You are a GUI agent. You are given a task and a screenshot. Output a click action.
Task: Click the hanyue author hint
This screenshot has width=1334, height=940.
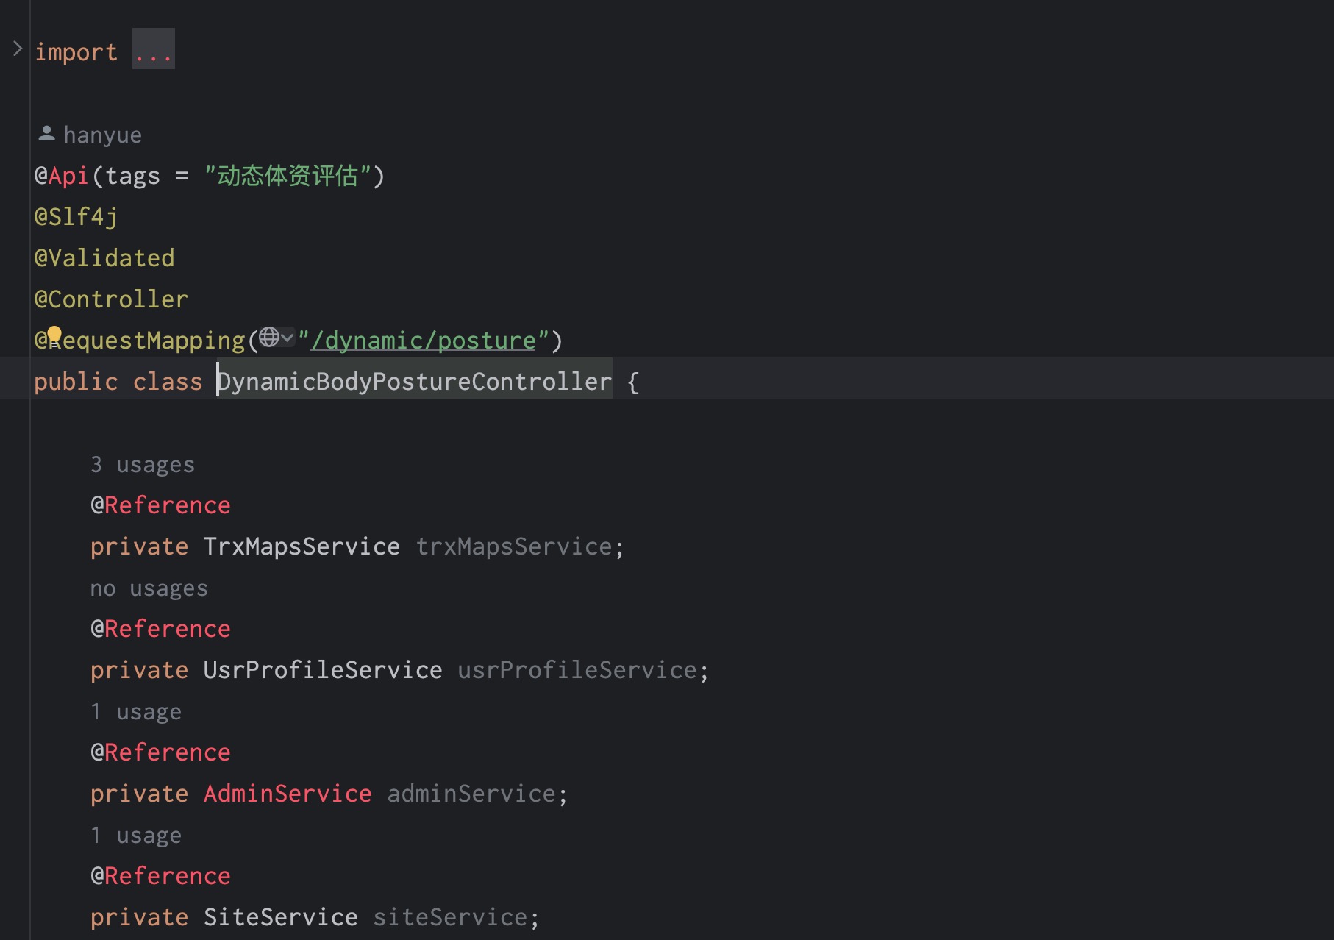point(102,135)
